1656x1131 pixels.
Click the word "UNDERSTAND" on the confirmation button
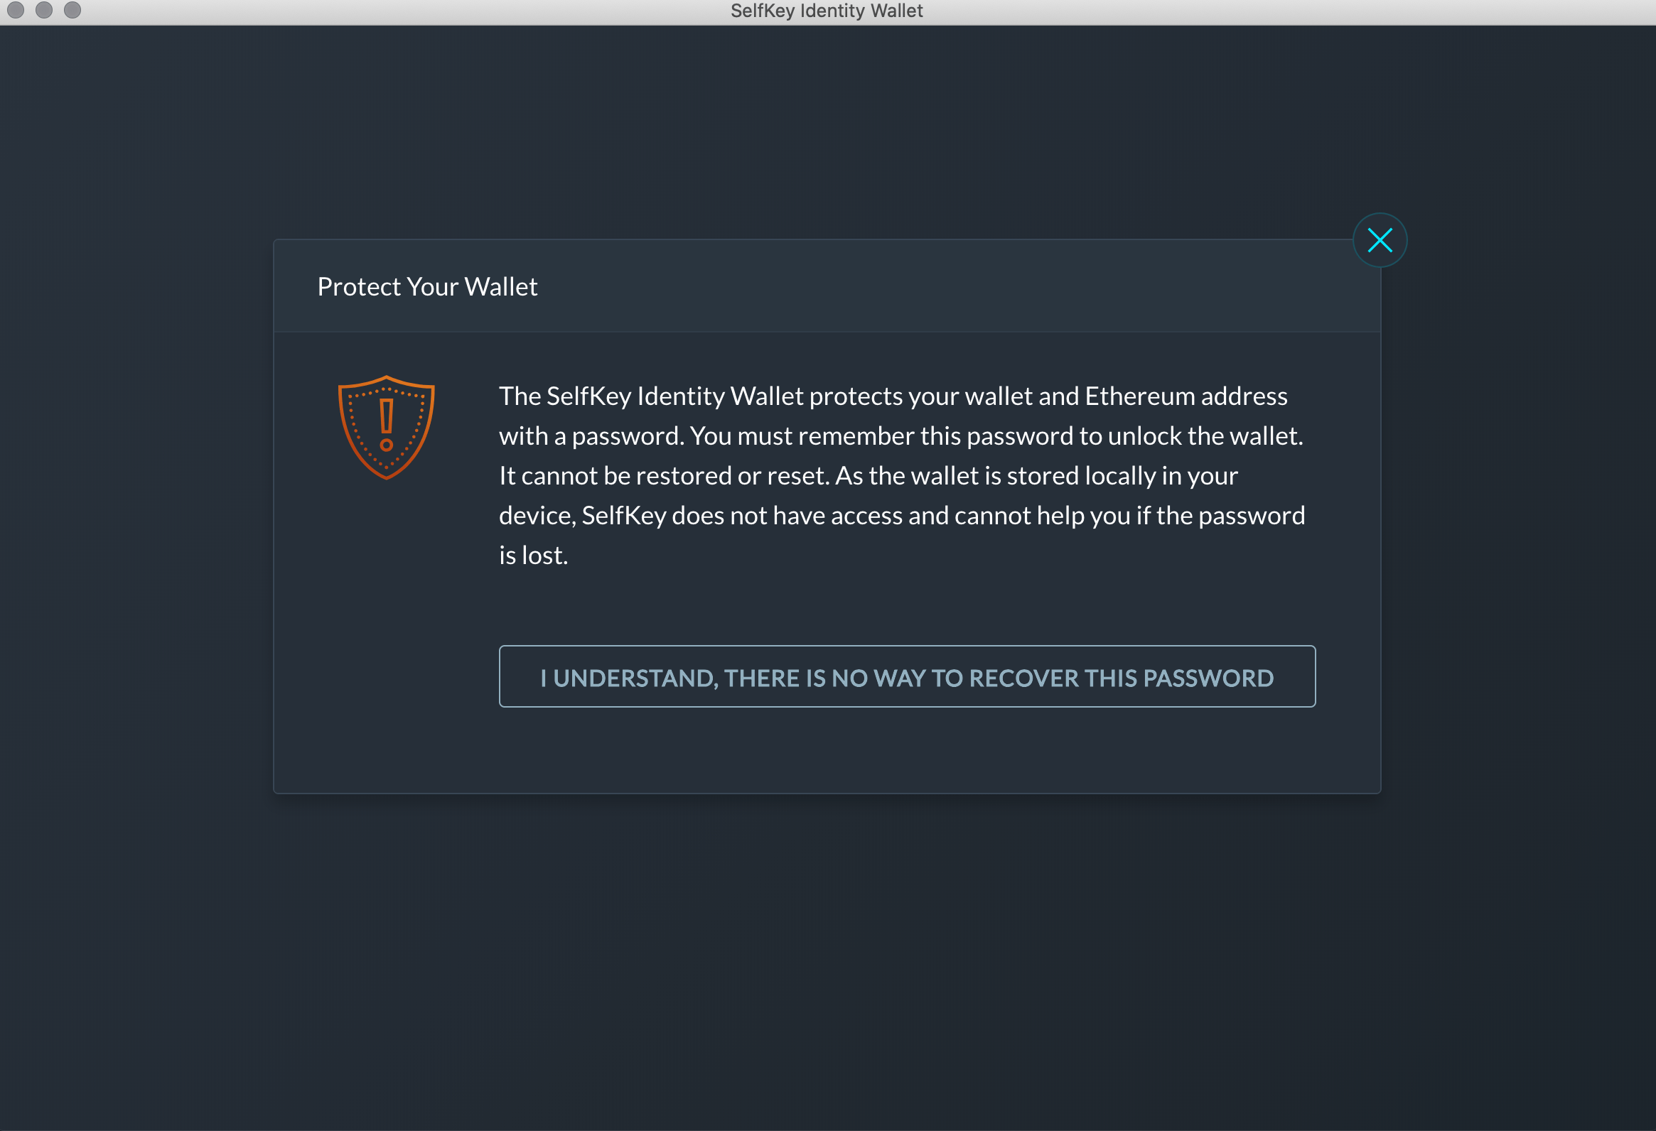635,678
